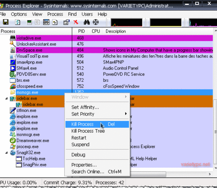Viewport: 217px width, 188px height.
Task: Sort by the Process column header
Action: (36, 31)
